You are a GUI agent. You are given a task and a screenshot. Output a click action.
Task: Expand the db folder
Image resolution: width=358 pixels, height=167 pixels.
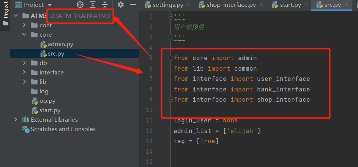[x=24, y=63]
